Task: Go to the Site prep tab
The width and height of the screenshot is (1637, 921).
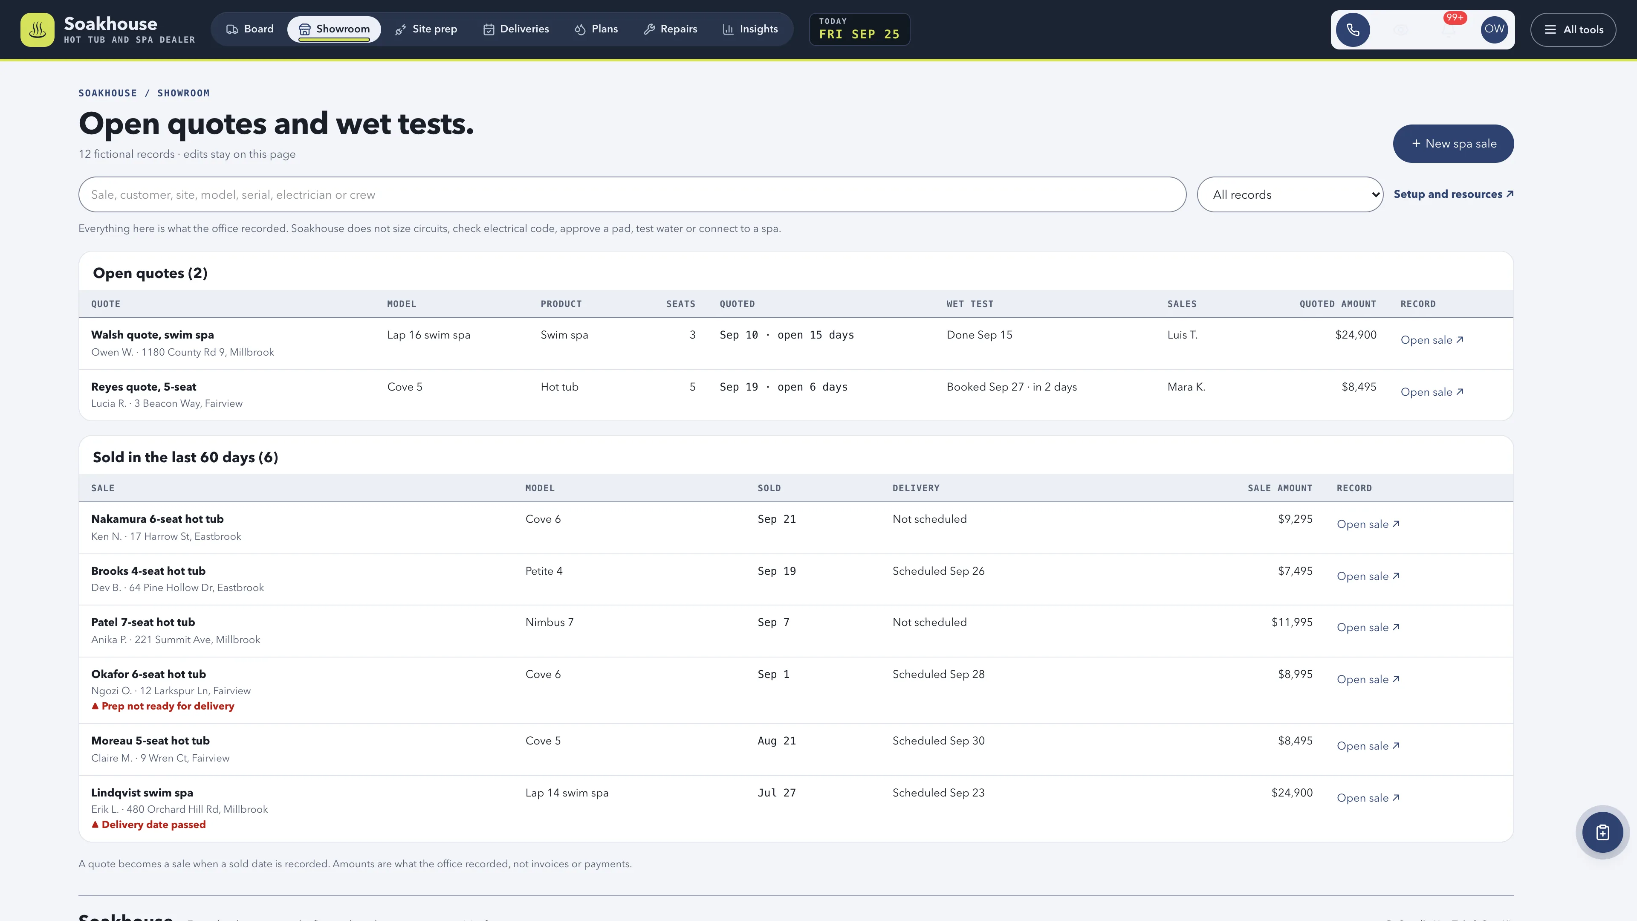Action: pos(426,29)
